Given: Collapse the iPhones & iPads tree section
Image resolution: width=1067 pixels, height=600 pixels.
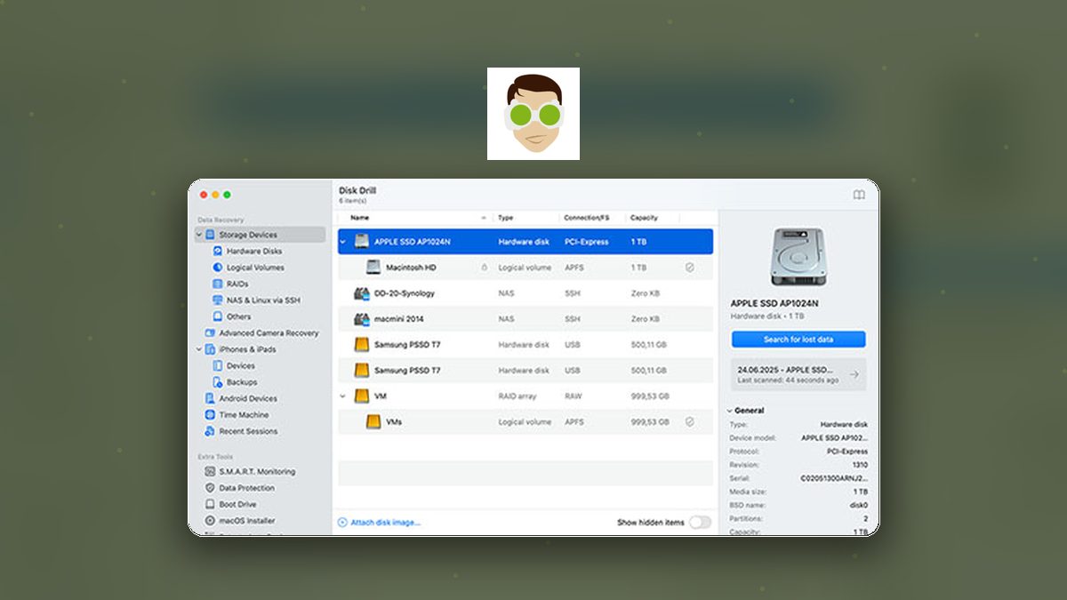Looking at the screenshot, I should [x=199, y=349].
